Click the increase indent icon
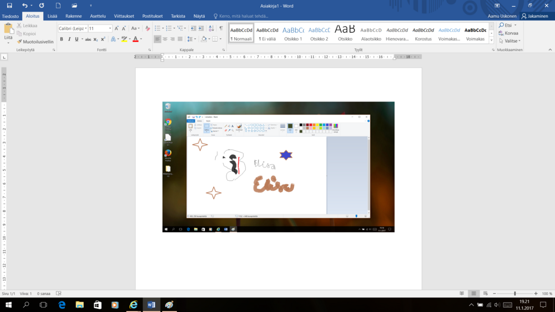This screenshot has width=555, height=312. tap(201, 28)
